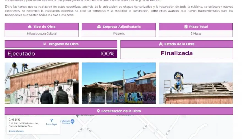Open the photo of the graffiti building
This screenshot has width=242, height=139.
tap(119, 83)
